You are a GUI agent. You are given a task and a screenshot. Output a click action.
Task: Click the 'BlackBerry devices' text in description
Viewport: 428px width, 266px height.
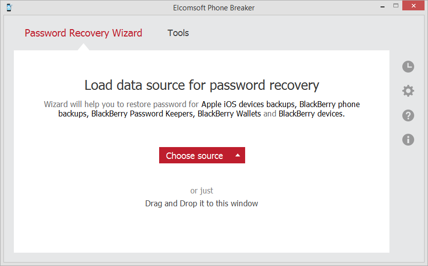(x=310, y=114)
